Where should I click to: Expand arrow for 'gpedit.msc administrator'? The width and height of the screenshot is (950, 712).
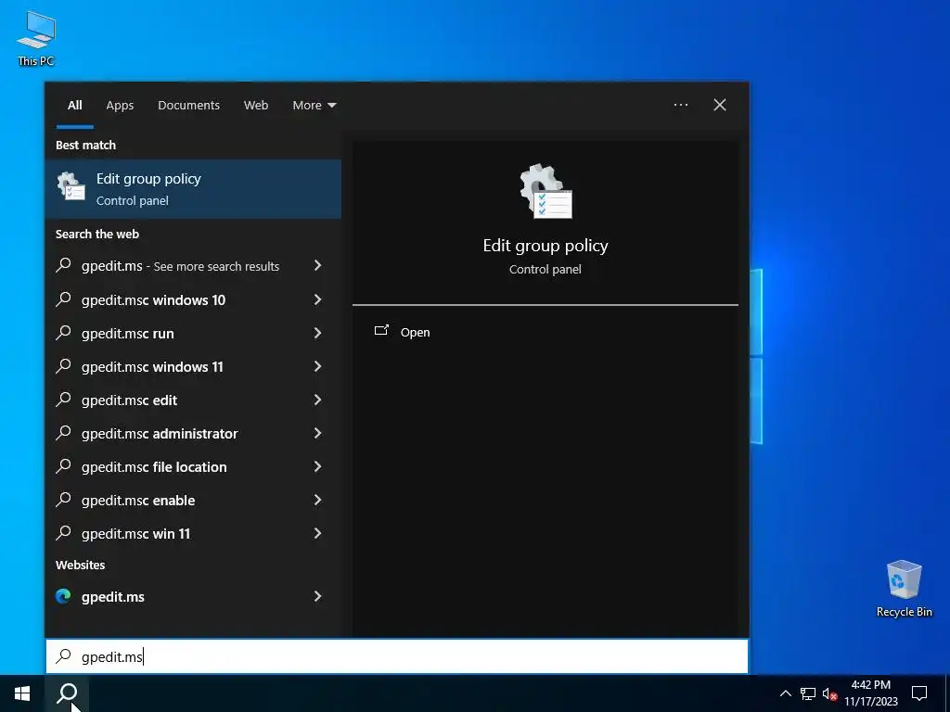(317, 432)
